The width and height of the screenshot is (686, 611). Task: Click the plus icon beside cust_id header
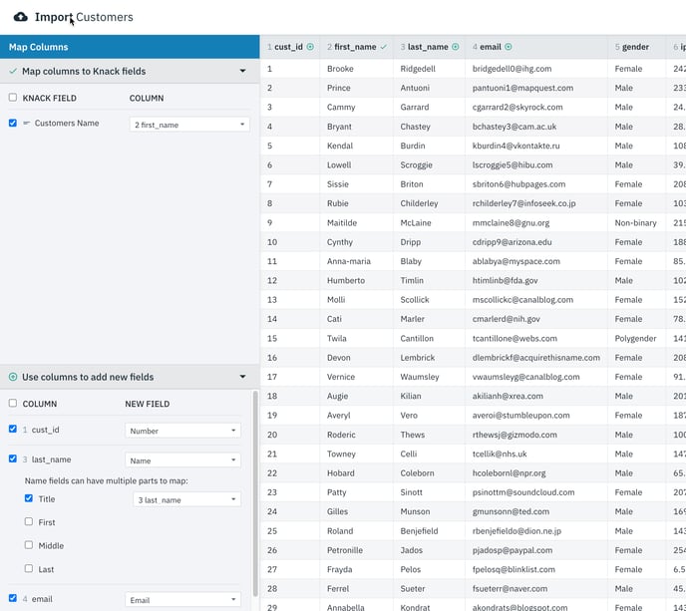click(310, 47)
